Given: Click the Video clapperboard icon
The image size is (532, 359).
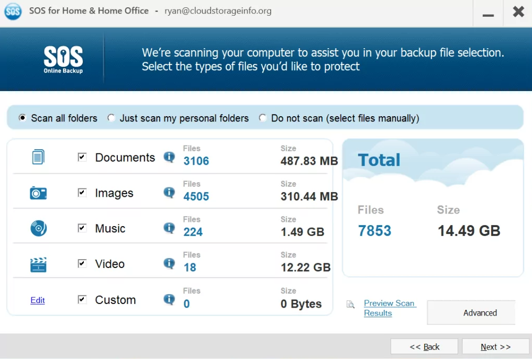Looking at the screenshot, I should (x=38, y=264).
